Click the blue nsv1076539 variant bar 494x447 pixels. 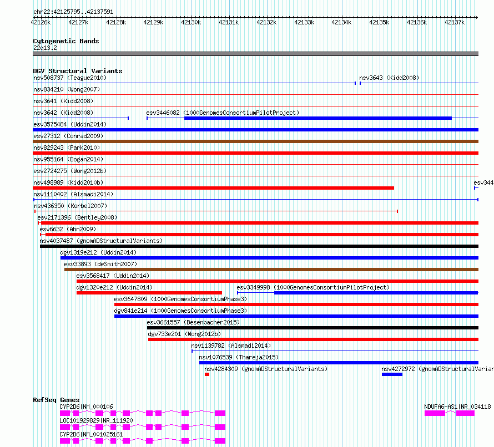[339, 363]
